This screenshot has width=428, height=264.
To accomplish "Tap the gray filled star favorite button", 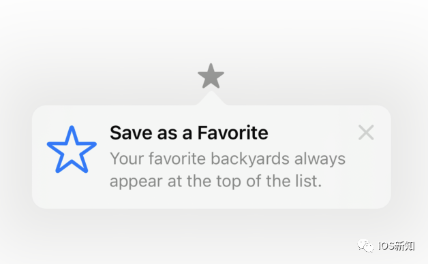I will 211,76.
